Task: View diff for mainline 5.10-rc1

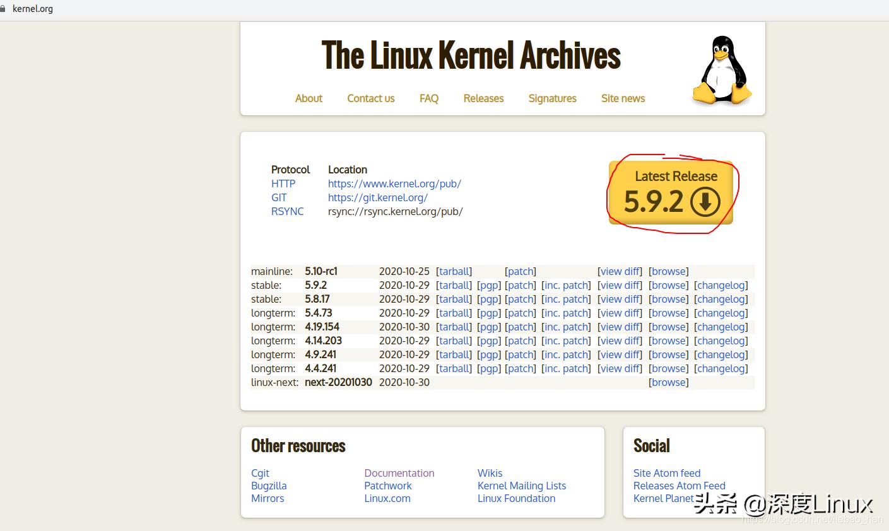Action: point(620,271)
